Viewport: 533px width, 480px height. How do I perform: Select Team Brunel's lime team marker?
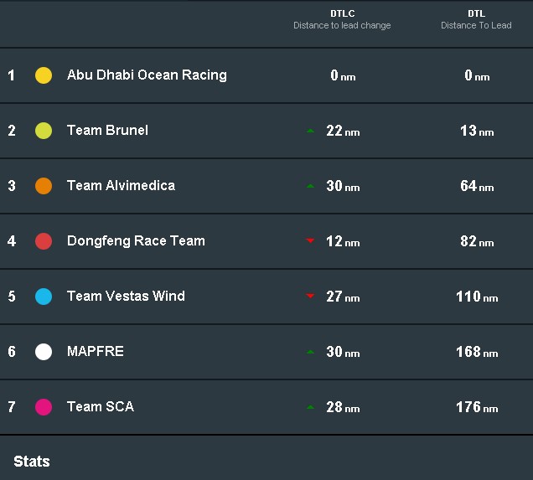[x=44, y=131]
